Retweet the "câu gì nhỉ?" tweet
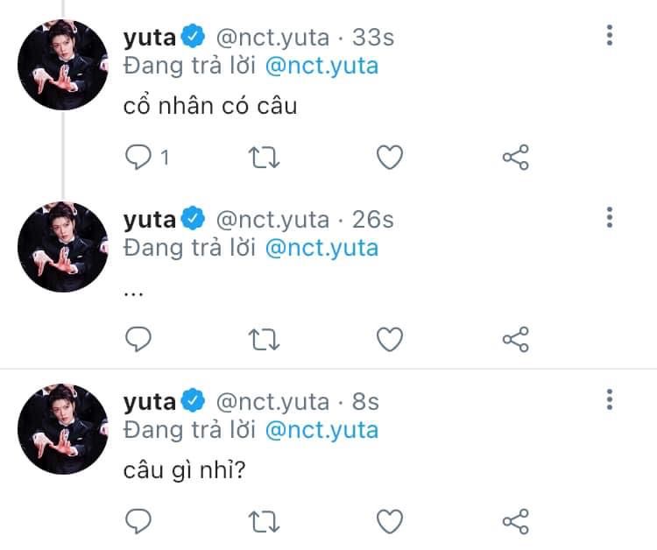The height and width of the screenshot is (550, 657). point(265,521)
